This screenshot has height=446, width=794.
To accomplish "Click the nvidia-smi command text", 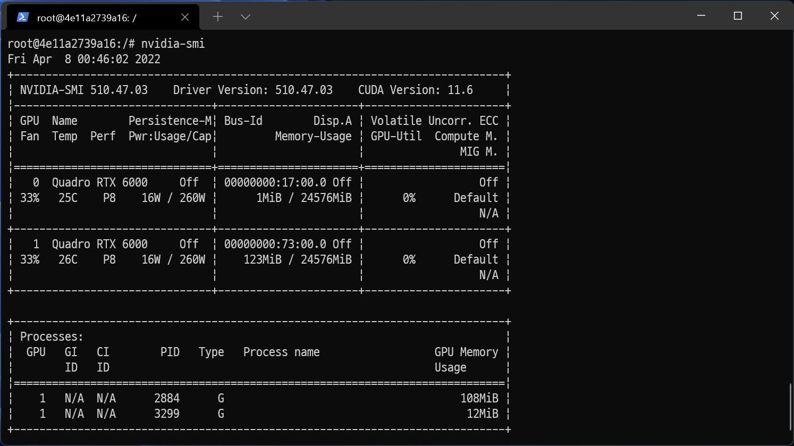I will [173, 44].
